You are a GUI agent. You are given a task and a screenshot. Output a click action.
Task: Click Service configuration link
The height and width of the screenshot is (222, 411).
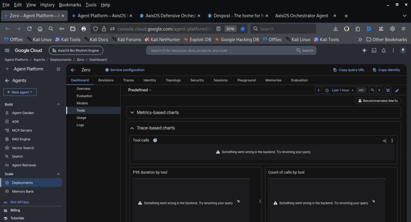[x=125, y=70]
